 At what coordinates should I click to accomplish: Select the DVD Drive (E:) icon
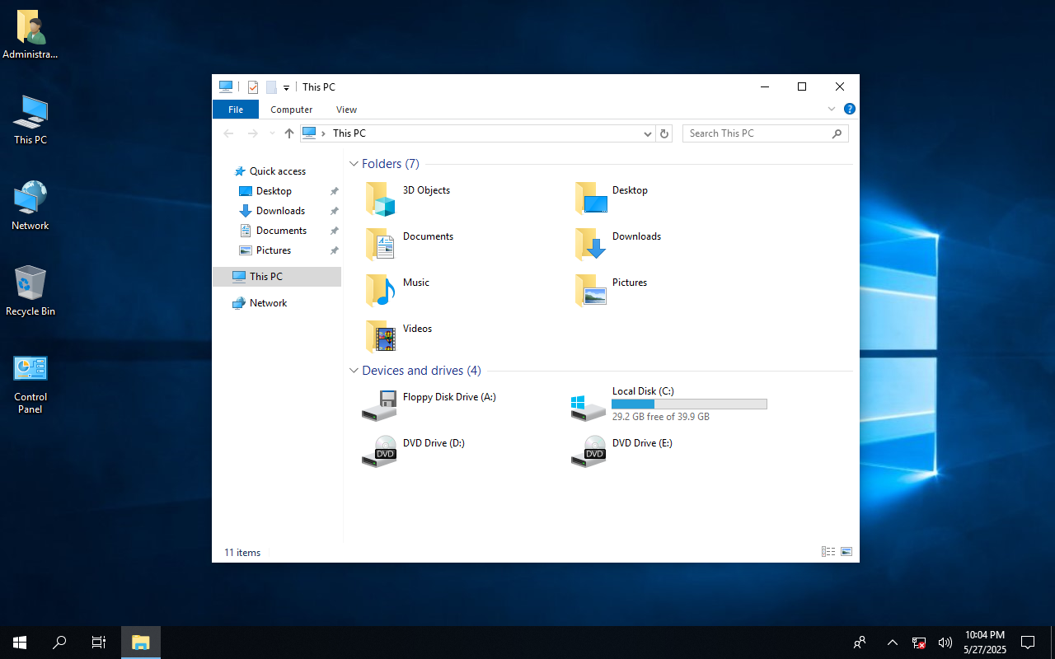click(588, 451)
